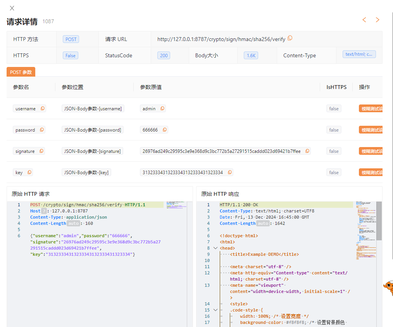Click the auto tag beside Content-Length in request
The image size is (393, 327).
(x=73, y=223)
